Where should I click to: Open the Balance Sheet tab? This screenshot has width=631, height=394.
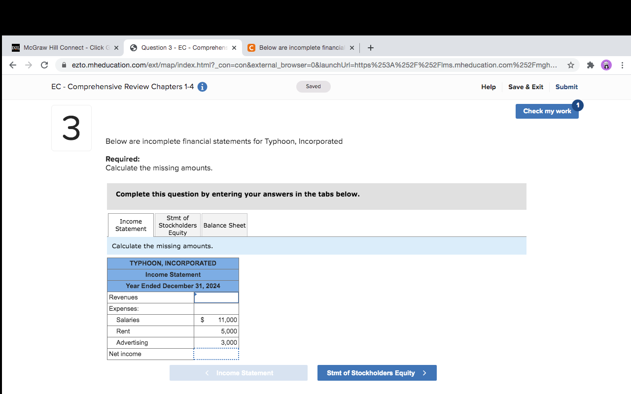224,225
